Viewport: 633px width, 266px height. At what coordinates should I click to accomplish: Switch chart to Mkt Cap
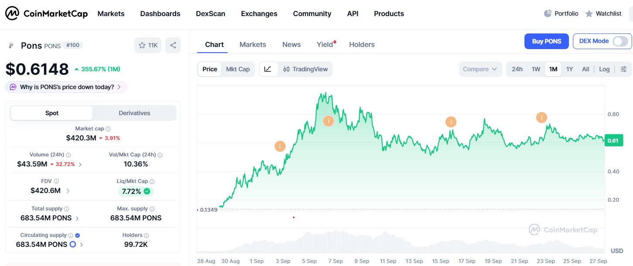(238, 69)
